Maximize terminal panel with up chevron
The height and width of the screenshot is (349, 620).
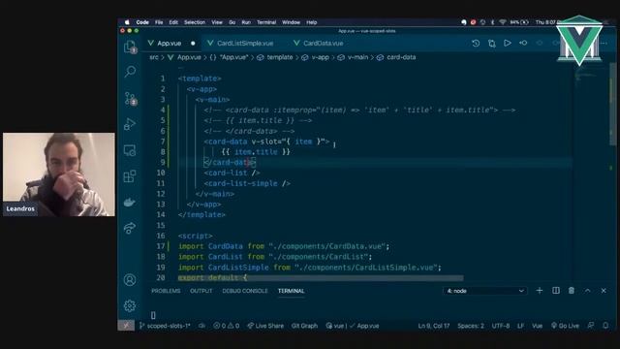point(588,291)
